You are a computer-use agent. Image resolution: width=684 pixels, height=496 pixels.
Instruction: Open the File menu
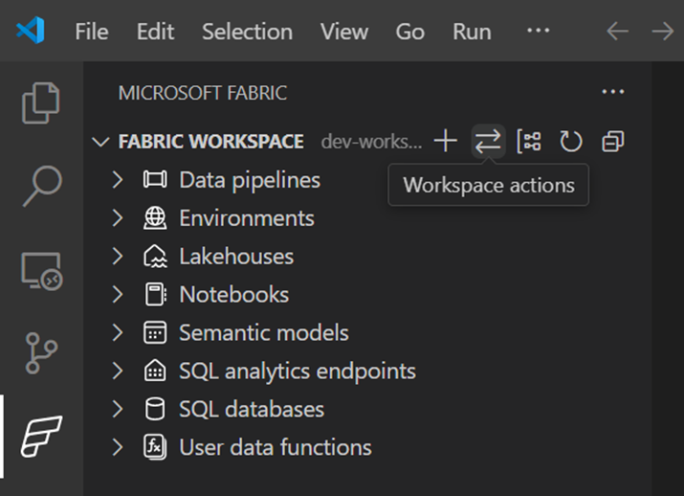(x=92, y=32)
